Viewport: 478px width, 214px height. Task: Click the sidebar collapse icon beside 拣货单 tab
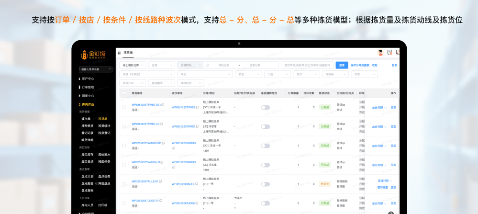(x=119, y=52)
